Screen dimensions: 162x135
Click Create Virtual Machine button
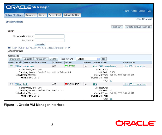click(x=138, y=27)
